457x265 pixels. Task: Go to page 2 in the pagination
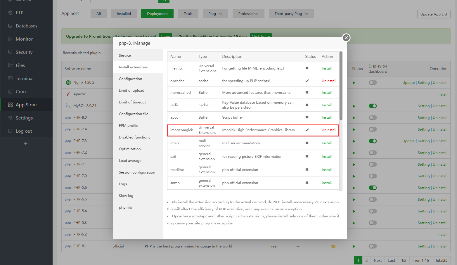click(366, 260)
